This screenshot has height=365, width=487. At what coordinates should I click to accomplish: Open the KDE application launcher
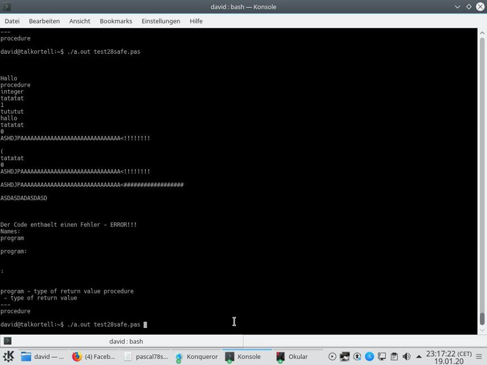(9, 356)
